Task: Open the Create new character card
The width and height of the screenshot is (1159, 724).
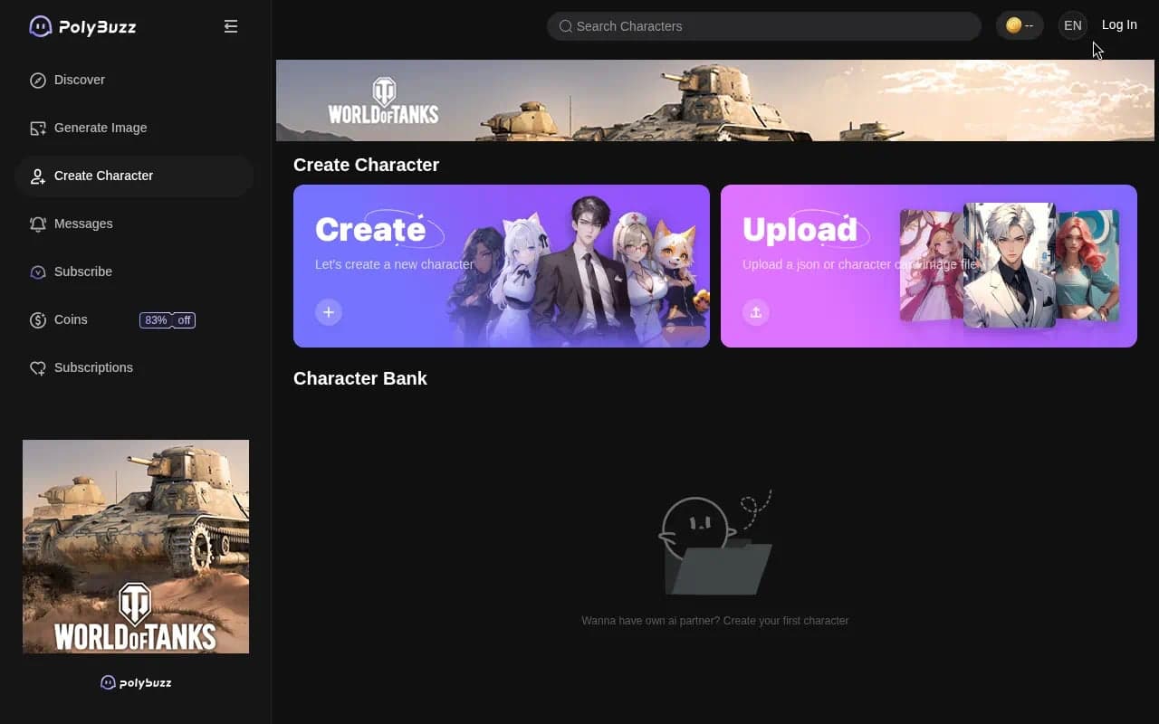Action: pos(502,266)
